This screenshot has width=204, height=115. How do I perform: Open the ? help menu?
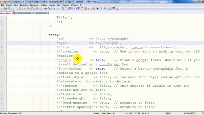pos(80,5)
